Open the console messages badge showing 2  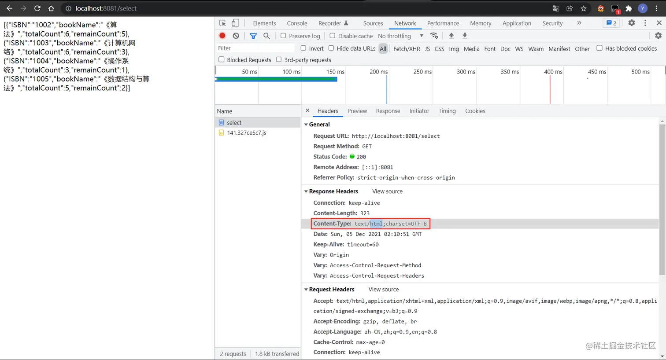[611, 23]
